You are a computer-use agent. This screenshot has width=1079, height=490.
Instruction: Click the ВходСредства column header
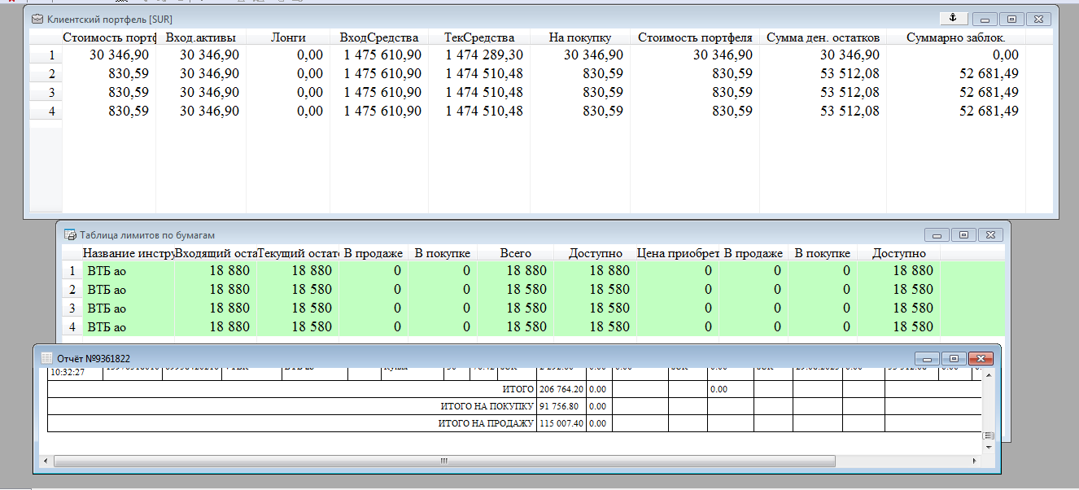coord(379,37)
